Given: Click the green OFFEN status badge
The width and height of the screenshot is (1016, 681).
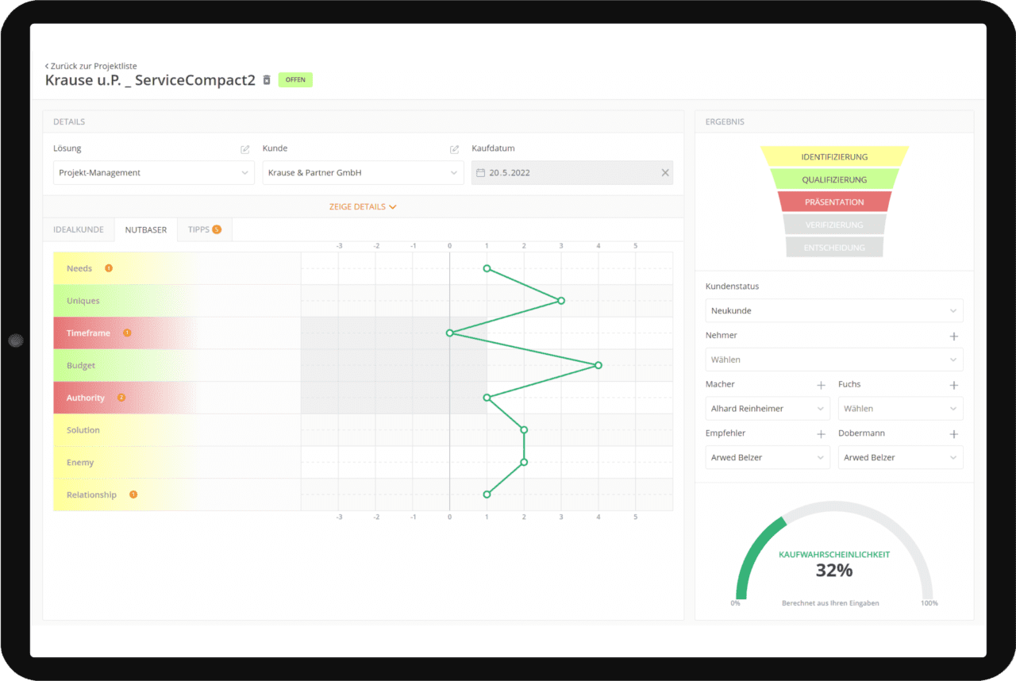Looking at the screenshot, I should (x=294, y=79).
